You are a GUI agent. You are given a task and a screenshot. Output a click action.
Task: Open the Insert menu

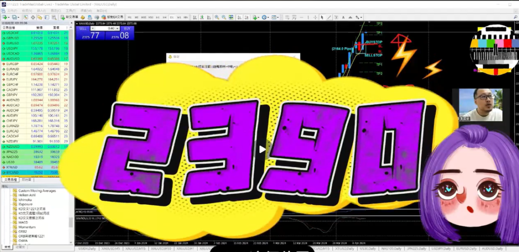(42, 11)
